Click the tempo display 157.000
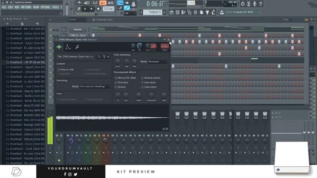317x178 pixels. tap(108, 9)
